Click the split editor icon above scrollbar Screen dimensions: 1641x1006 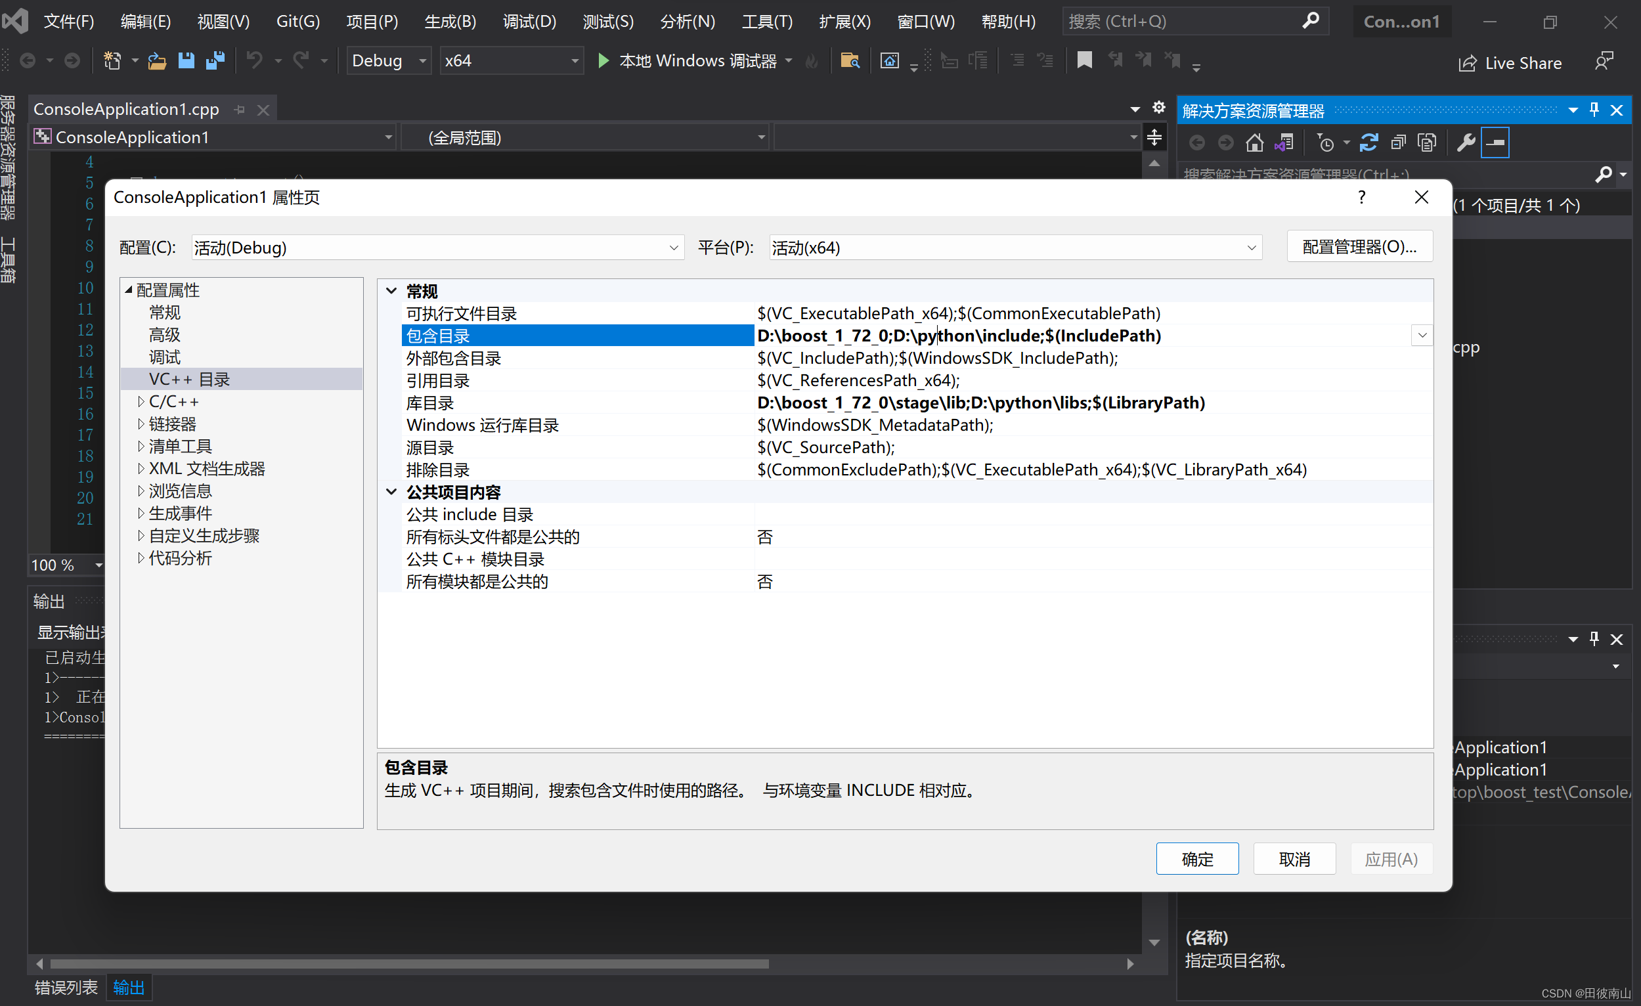[1154, 138]
